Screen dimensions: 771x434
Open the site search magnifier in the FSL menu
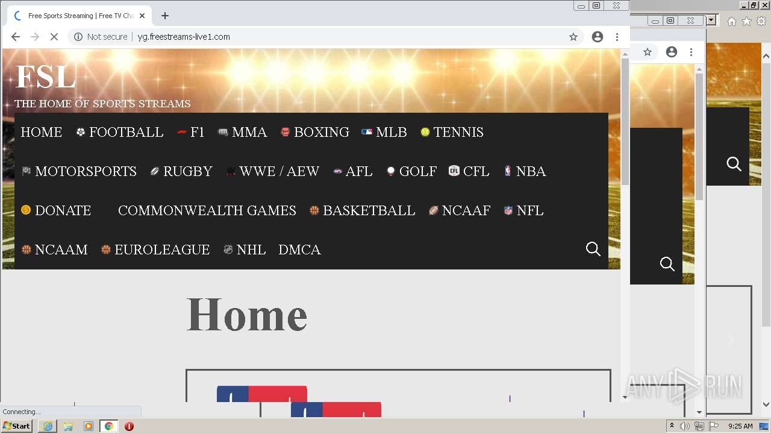pyautogui.click(x=593, y=249)
